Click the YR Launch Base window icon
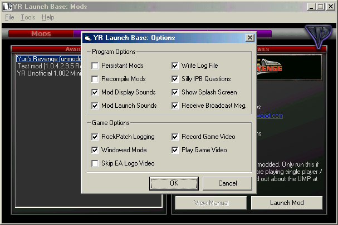The height and width of the screenshot is (225, 338). point(6,6)
